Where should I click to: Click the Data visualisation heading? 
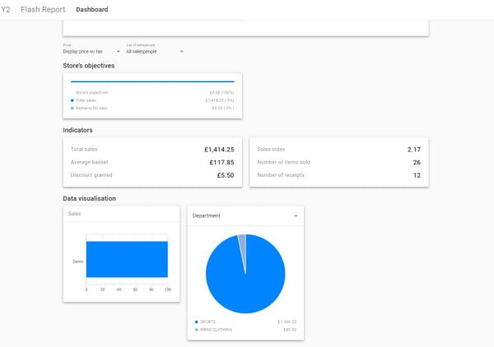pos(89,198)
